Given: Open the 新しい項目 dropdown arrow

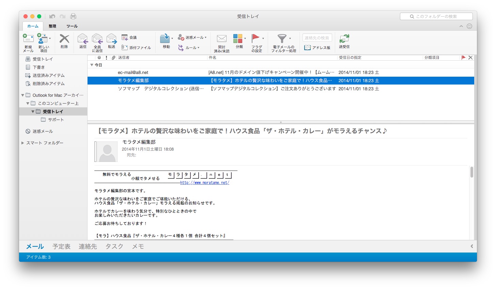Looking at the screenshot, I should point(50,39).
